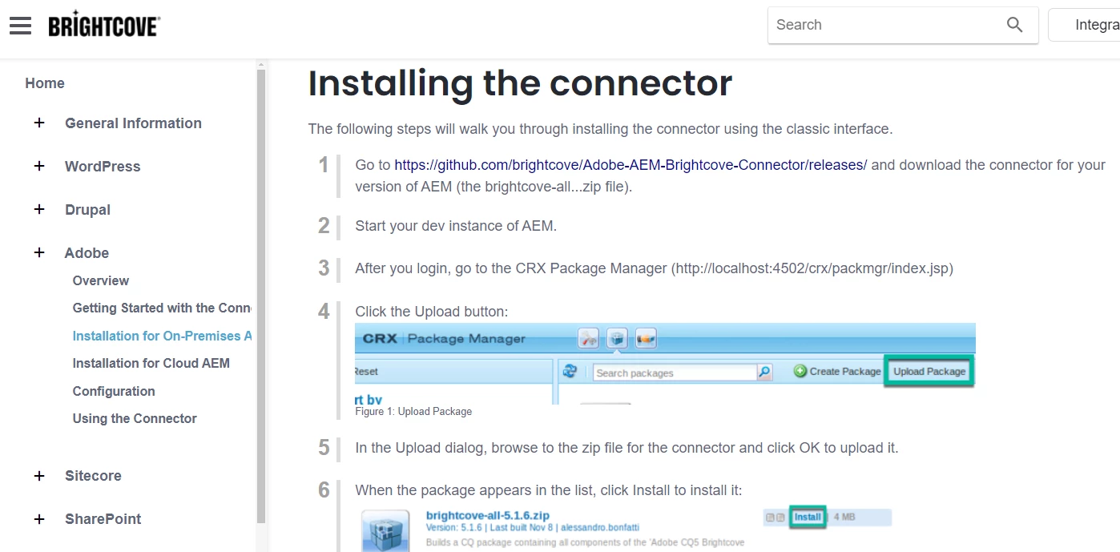This screenshot has width=1120, height=552.
Task: Expand Drupal section plus icon
Action: pyautogui.click(x=39, y=210)
